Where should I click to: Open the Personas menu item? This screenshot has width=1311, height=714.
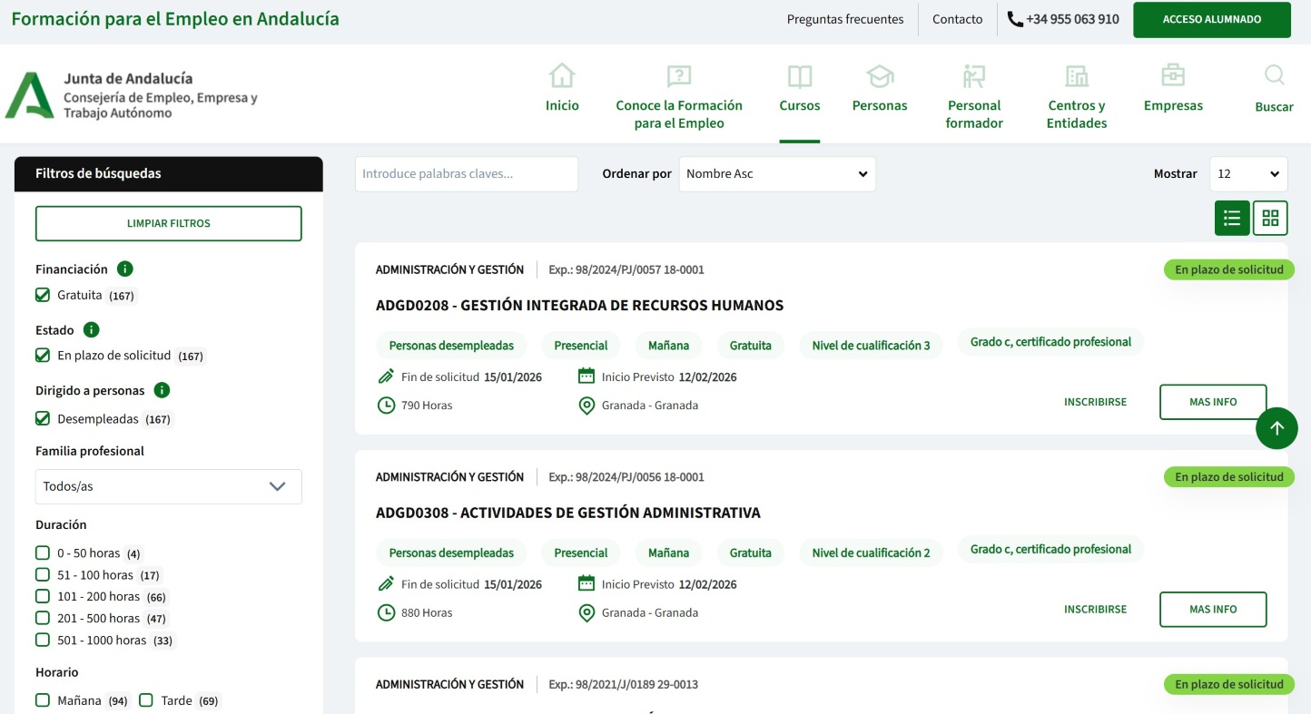tap(879, 90)
